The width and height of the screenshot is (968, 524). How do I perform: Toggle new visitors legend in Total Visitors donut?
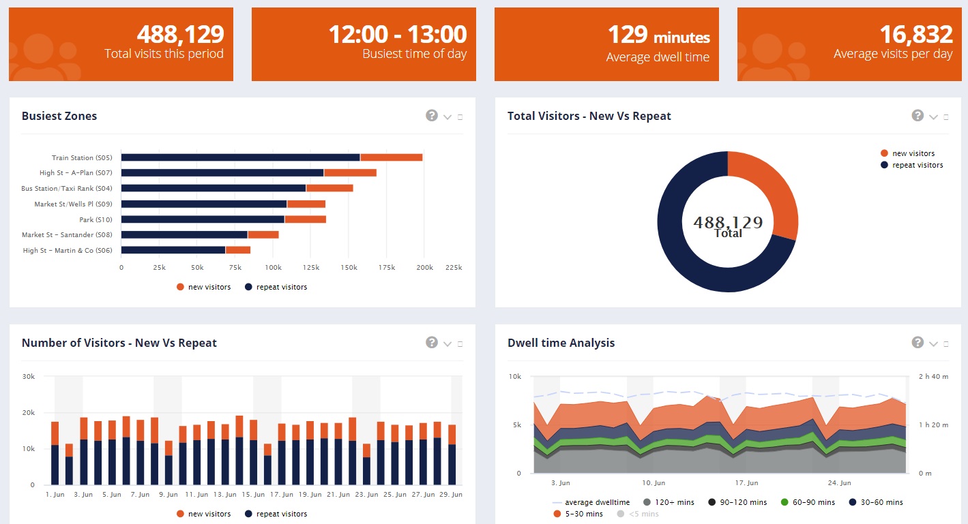pyautogui.click(x=908, y=153)
